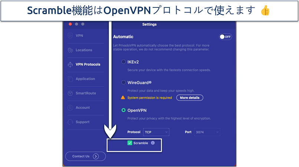Click the VPN shield icon in sidebar

pyautogui.click(x=70, y=36)
